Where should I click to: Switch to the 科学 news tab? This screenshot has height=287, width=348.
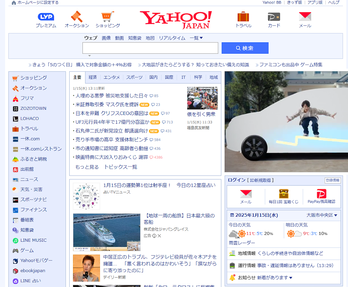pyautogui.click(x=198, y=77)
